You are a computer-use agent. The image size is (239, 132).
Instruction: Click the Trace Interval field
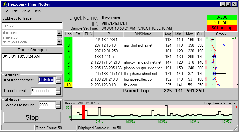coord(43,91)
